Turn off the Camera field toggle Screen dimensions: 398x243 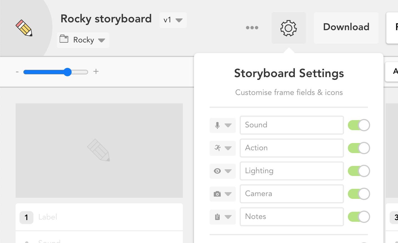coord(359,194)
